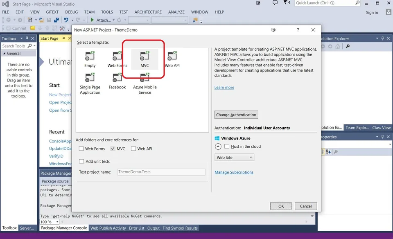The height and width of the screenshot is (239, 393).
Task: Select the Start Page document tab
Action: click(x=50, y=38)
